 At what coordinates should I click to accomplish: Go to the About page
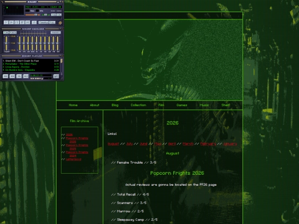click(x=94, y=105)
